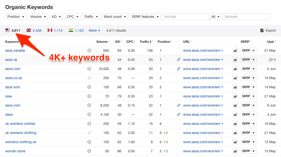The image size is (281, 157).
Task: Open chart icon for uk womens clothes row
Action: 235,124
